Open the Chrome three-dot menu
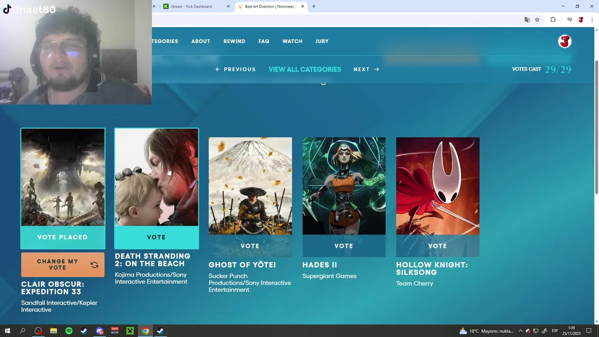599x337 pixels. pos(592,20)
